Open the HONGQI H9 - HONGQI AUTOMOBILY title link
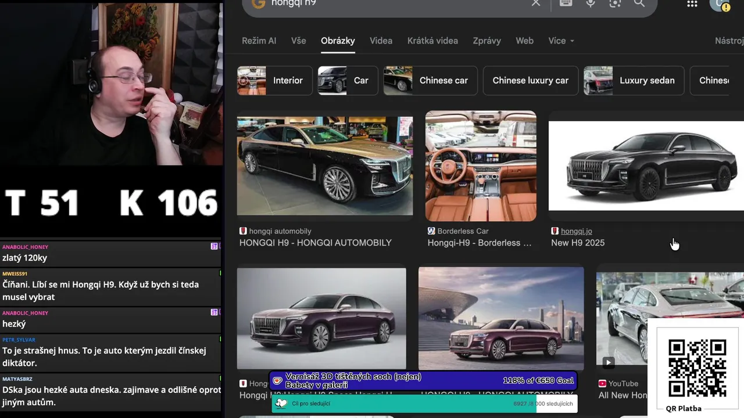This screenshot has width=744, height=418. (x=316, y=243)
